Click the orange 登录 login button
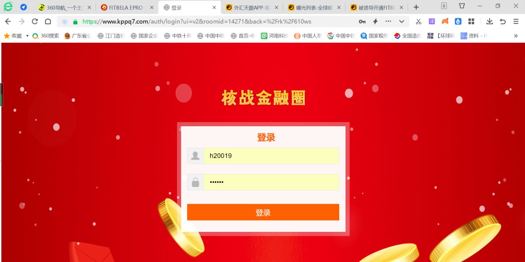525x262 pixels. click(263, 212)
